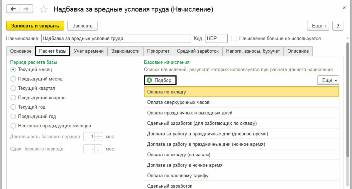Viewport: 352px width, 189px height.
Task: Enable 'Начисление больше не используется' checkbox
Action: tap(234, 39)
